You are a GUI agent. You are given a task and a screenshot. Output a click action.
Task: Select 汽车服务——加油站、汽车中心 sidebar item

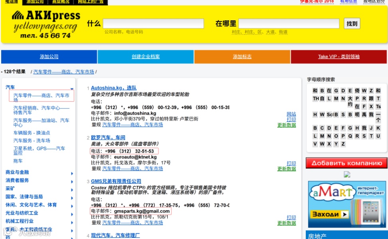(42, 122)
